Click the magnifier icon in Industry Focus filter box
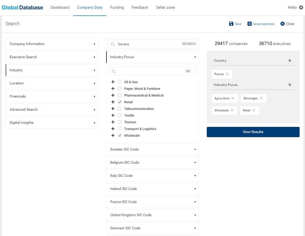The width and height of the screenshot is (305, 236). [114, 71]
